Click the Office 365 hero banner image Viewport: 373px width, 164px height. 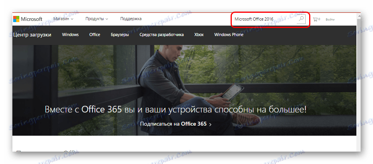[184, 90]
